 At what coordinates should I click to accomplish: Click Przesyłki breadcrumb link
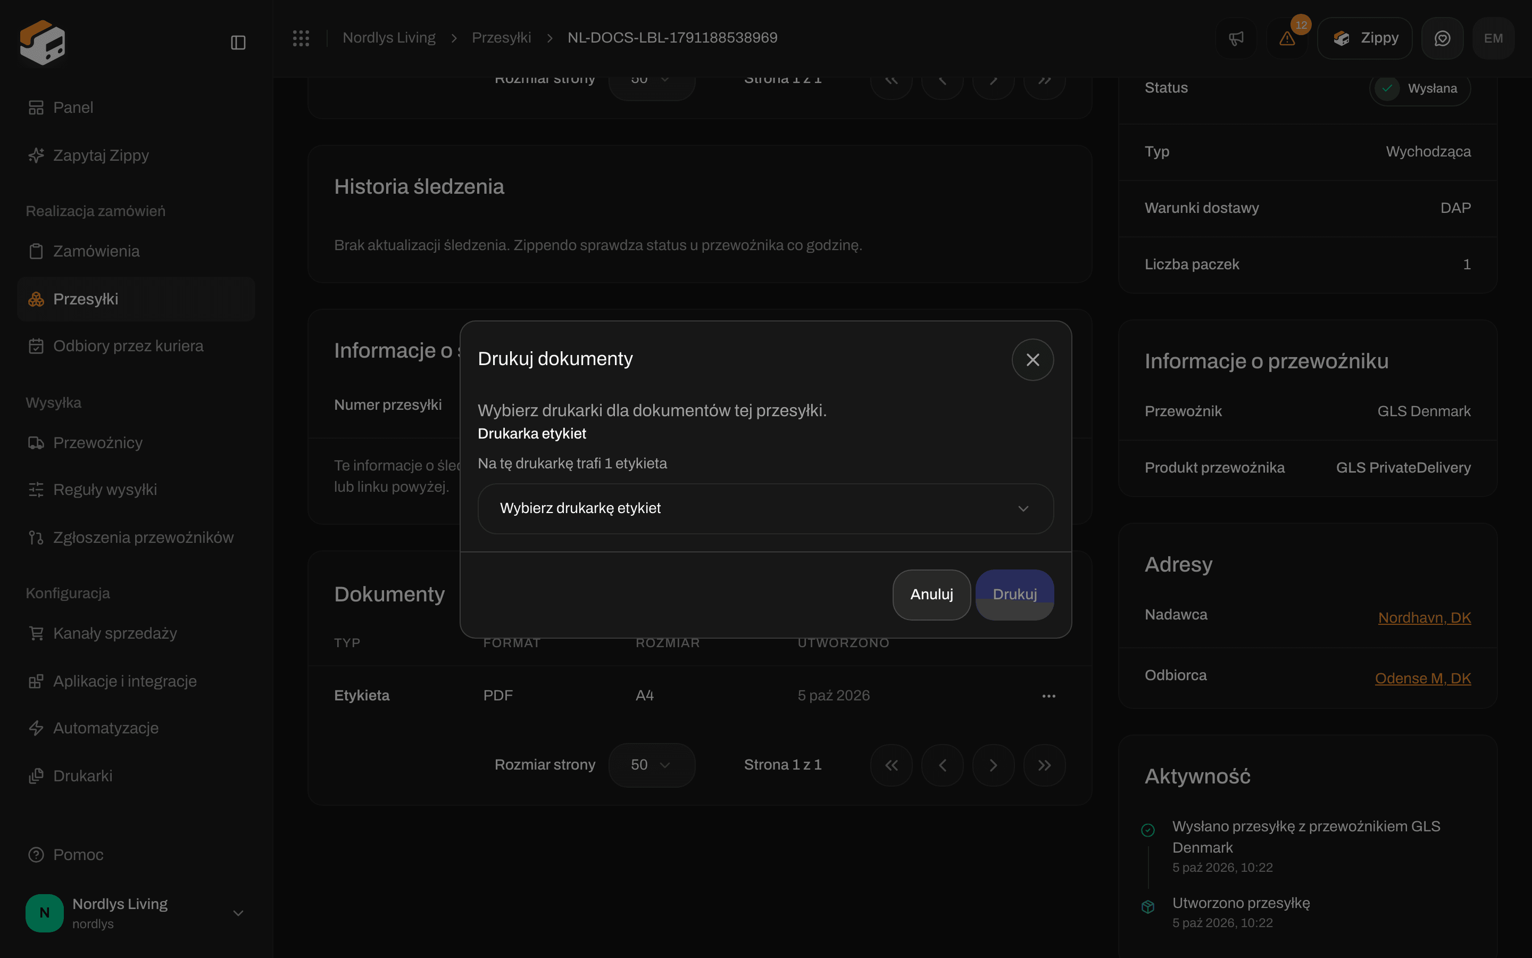click(502, 38)
